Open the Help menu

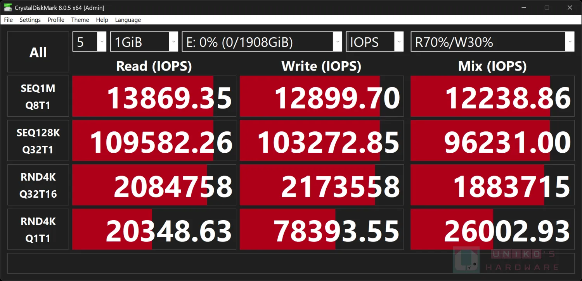pyautogui.click(x=102, y=20)
